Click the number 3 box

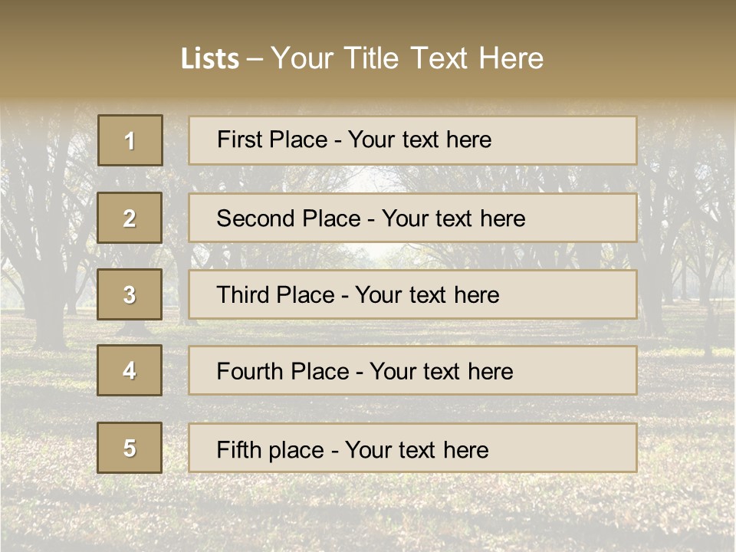130,294
